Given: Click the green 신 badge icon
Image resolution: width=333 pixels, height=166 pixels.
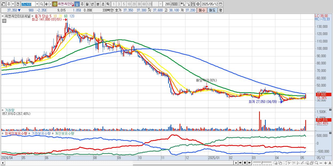Looking at the screenshot, I should (x=55, y=4).
